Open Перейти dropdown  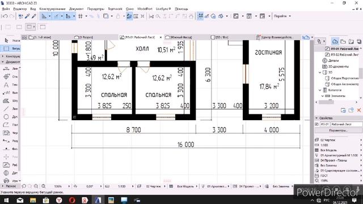[x=282, y=16]
